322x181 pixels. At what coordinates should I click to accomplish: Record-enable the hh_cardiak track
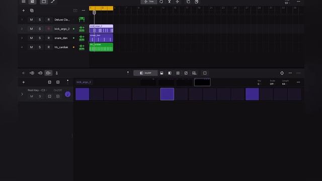(48, 47)
